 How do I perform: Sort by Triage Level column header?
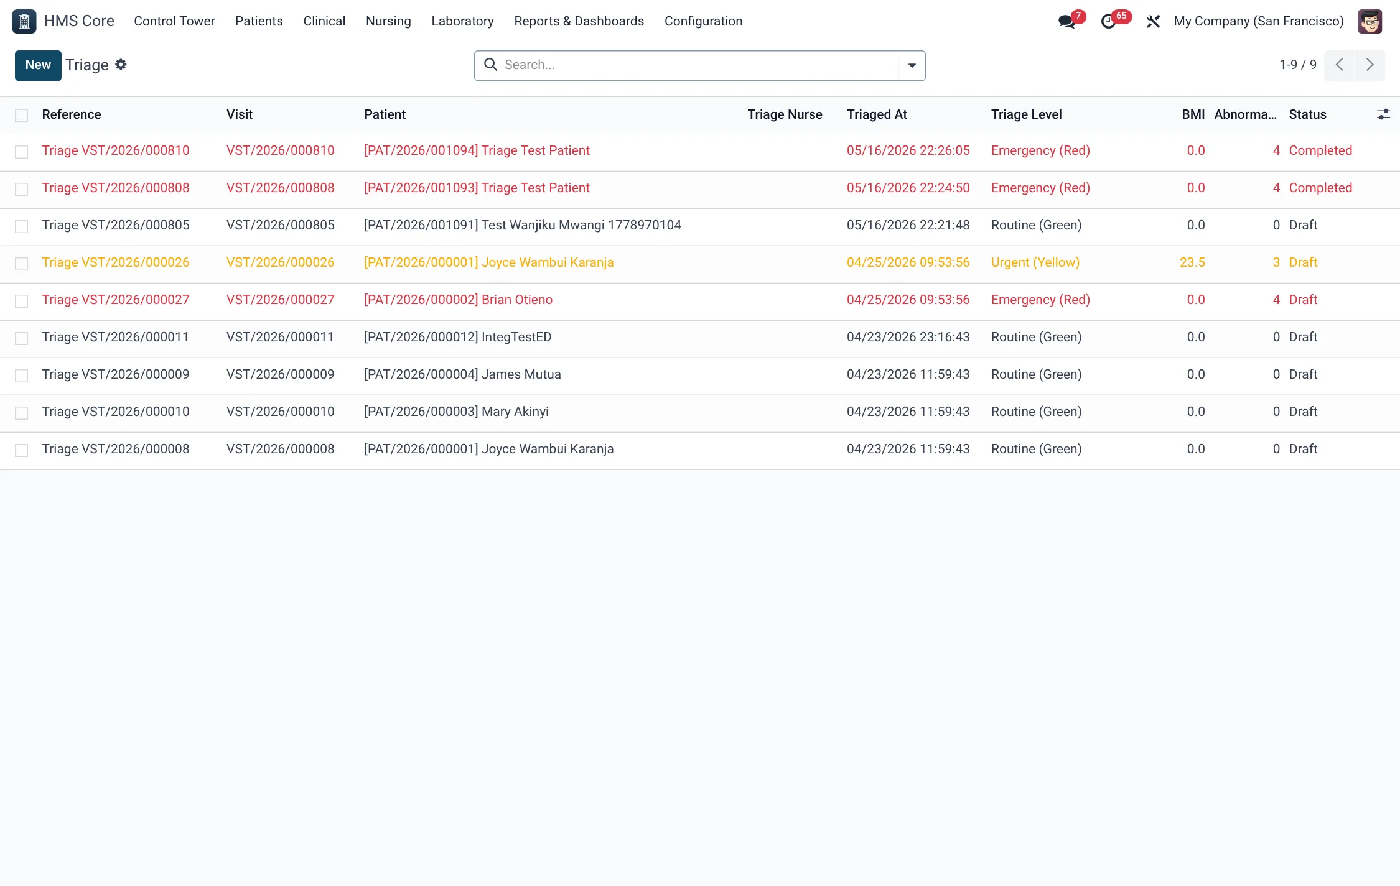pos(1026,114)
